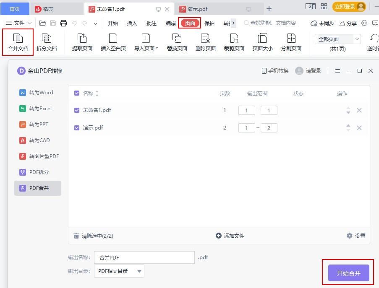Click the 查找功能、文档内容 search box
This screenshot has height=288, width=379.
[x=270, y=23]
